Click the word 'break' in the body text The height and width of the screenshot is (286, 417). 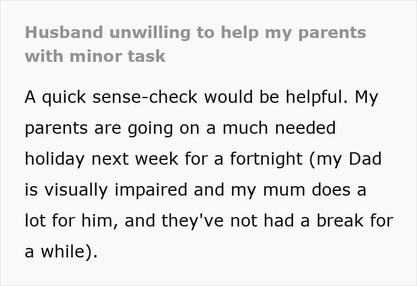(x=340, y=221)
